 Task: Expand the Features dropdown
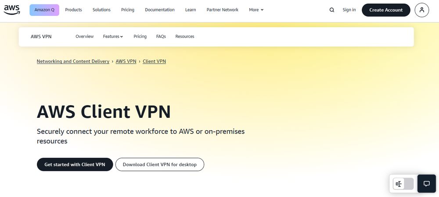[x=113, y=36]
